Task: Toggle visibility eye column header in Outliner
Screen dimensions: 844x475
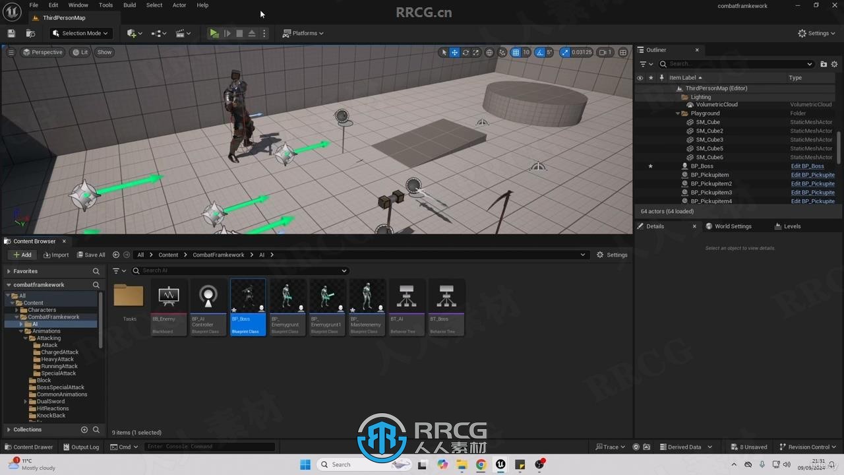Action: click(x=640, y=78)
